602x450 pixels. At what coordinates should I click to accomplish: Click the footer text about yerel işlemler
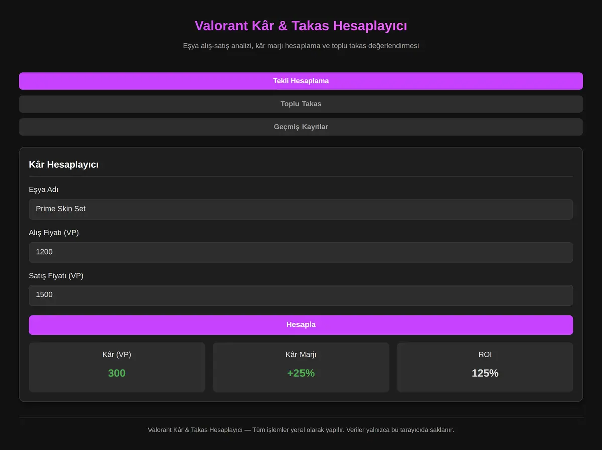point(301,430)
